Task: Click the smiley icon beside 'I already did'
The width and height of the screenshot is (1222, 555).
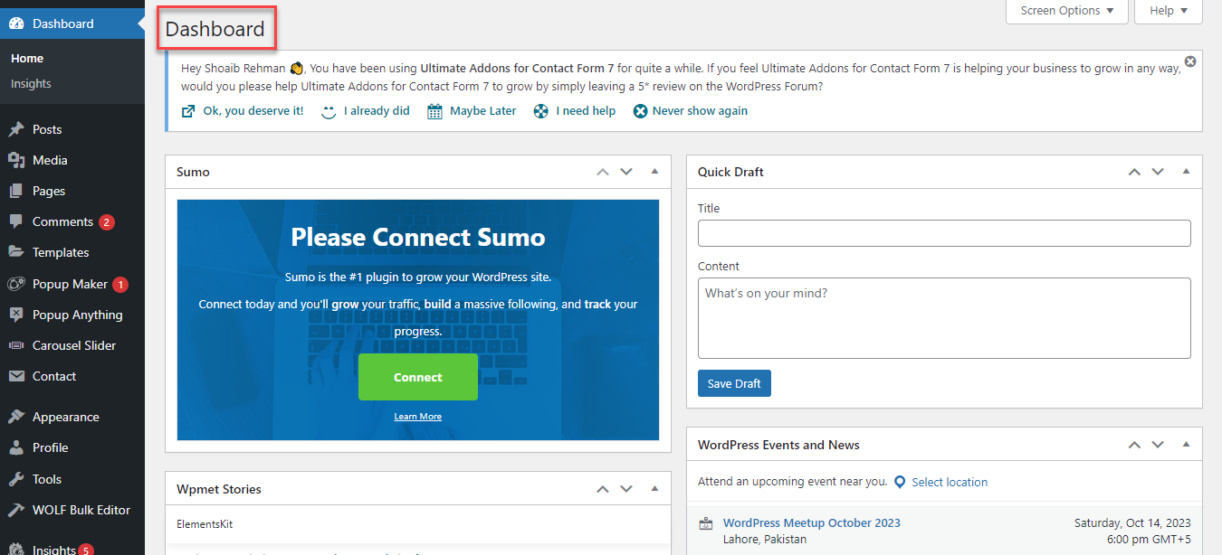Action: 329,111
